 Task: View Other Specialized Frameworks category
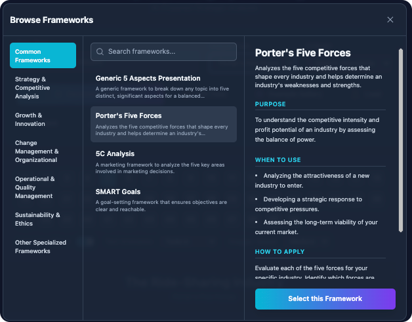43,247
